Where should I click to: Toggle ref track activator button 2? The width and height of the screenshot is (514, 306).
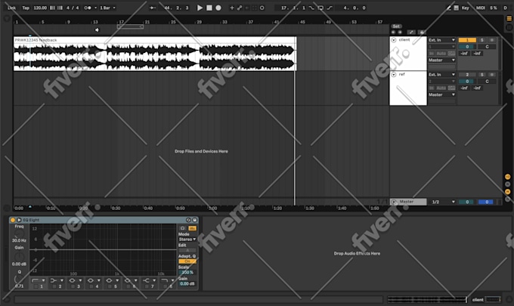click(467, 75)
